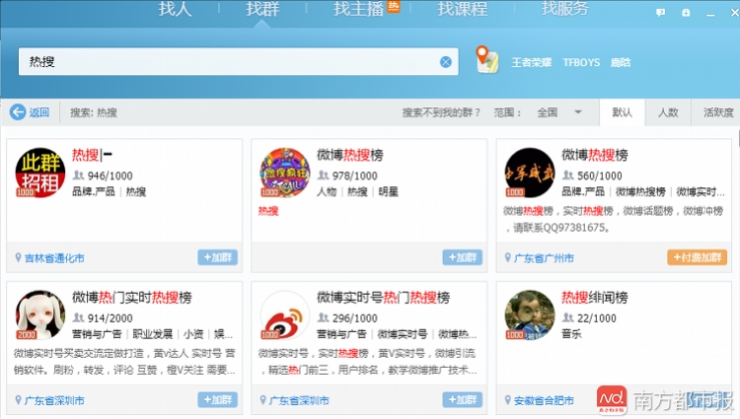740x419 pixels.
Task: Click 搜索不到我的群? link
Action: 441,112
